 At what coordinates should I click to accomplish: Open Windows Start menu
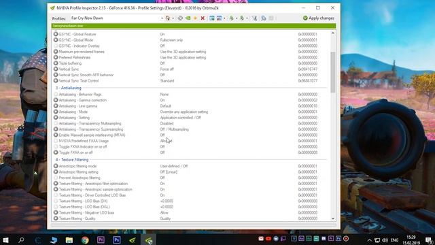5,240
